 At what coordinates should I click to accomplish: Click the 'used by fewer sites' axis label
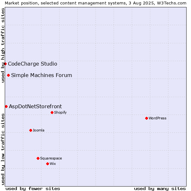click(x=33, y=189)
